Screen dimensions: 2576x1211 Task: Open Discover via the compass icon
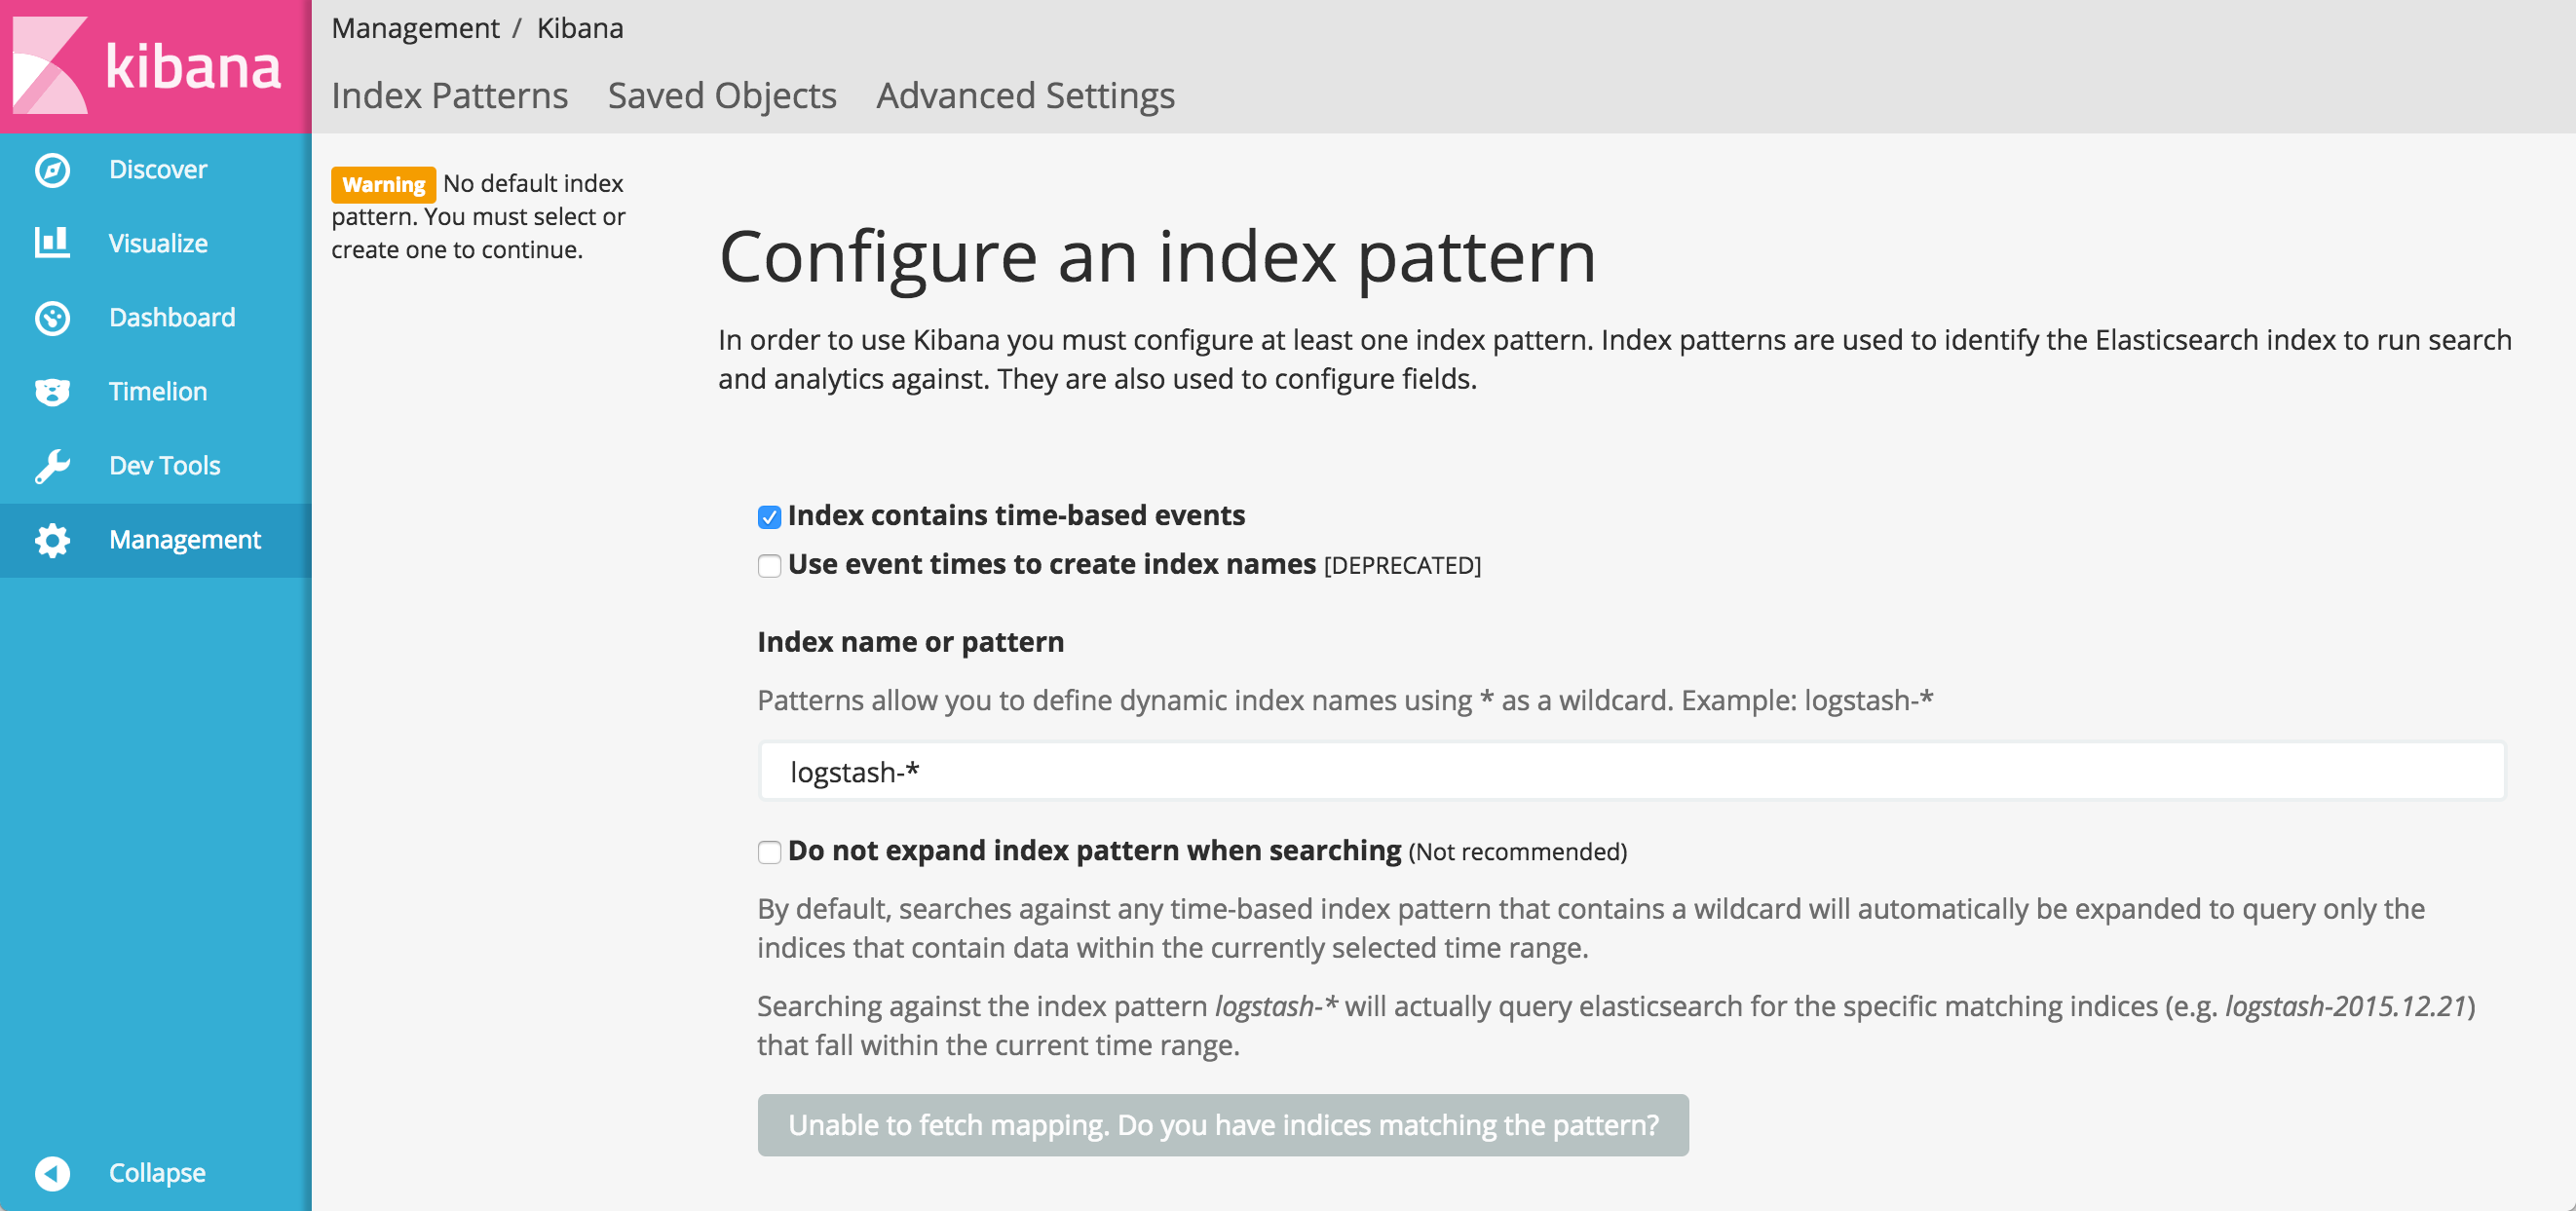click(52, 170)
